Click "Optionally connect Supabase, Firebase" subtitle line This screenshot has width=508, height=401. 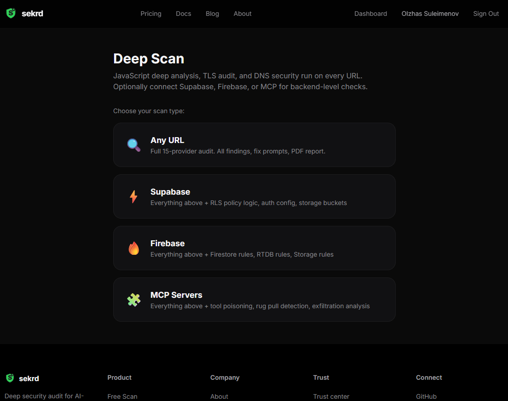coord(240,87)
